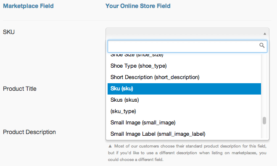The height and width of the screenshot is (166, 277).
Task: Select the '(sku_type)' option
Action: [184, 111]
